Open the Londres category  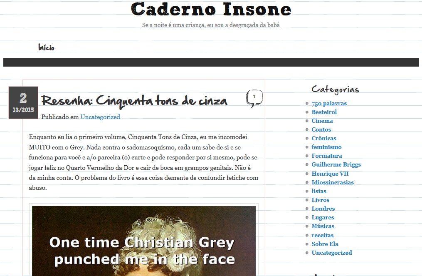point(323,209)
